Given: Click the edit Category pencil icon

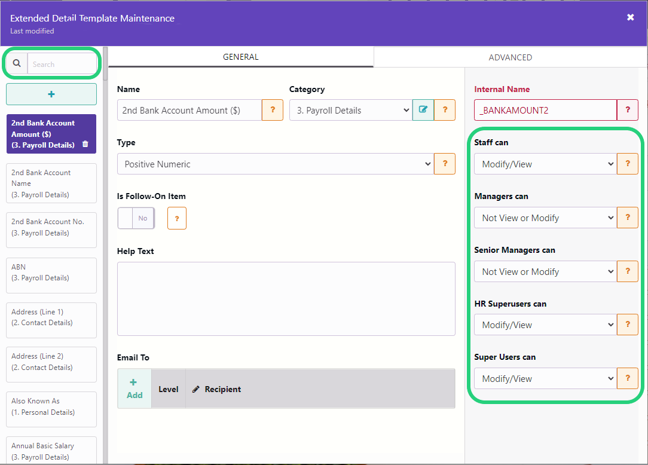Looking at the screenshot, I should tap(423, 110).
